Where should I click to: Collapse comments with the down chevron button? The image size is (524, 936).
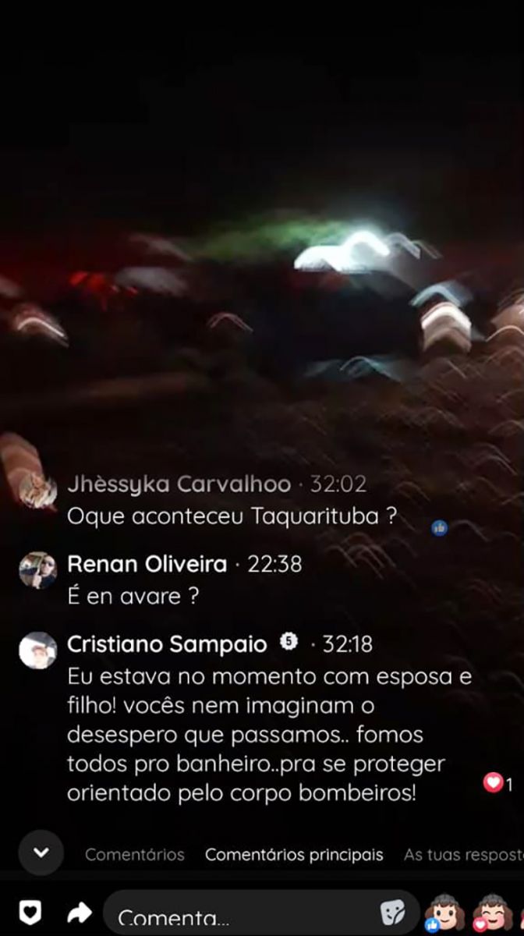(41, 853)
